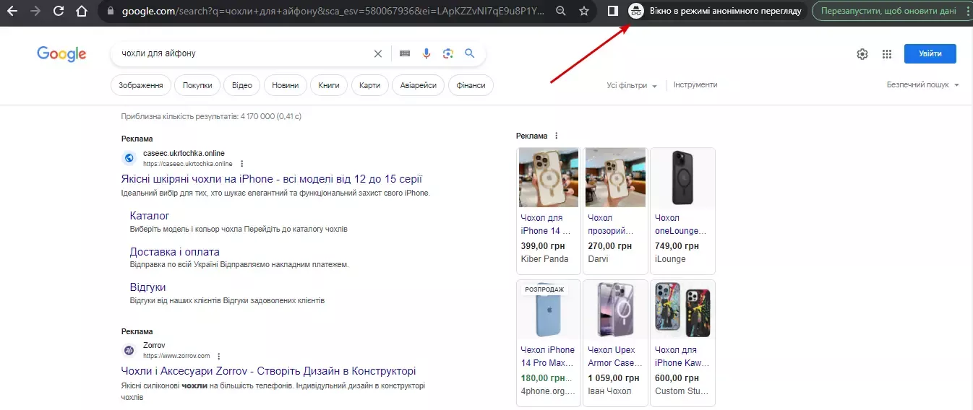973x410 pixels.
Task: Open the Інструменти search tools
Action: tap(695, 84)
